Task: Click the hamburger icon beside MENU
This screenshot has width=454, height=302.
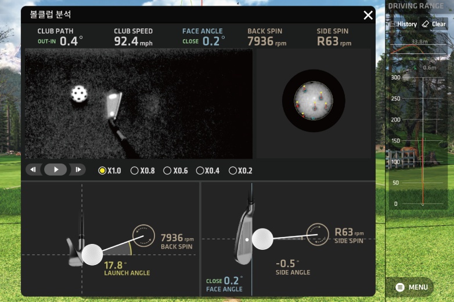Action: coord(400,287)
